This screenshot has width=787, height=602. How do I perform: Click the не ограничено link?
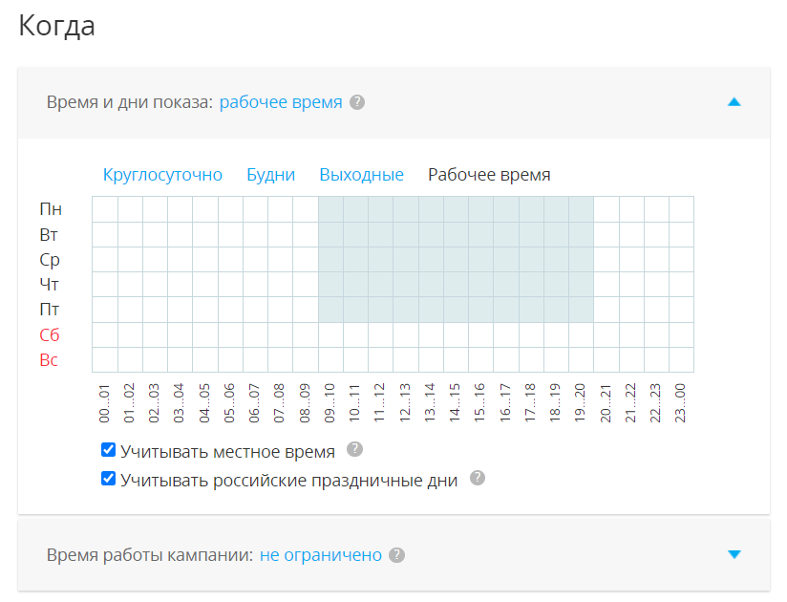click(x=321, y=555)
